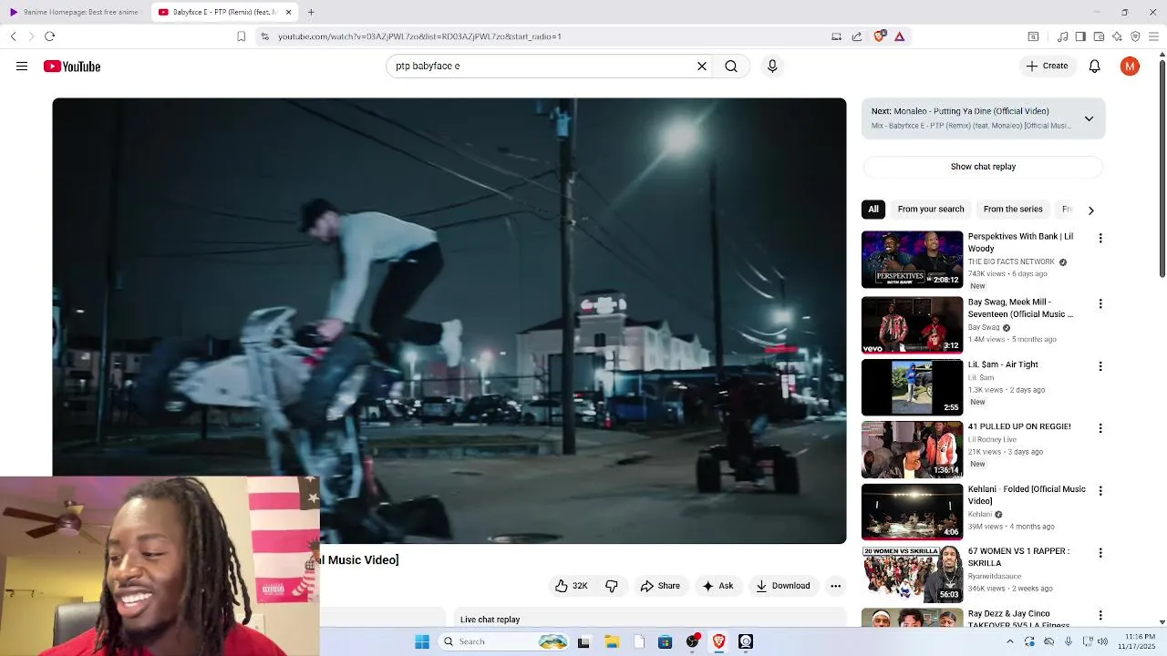Viewport: 1167px width, 656px height.
Task: Show hidden system tray icons chevron
Action: (x=1009, y=641)
